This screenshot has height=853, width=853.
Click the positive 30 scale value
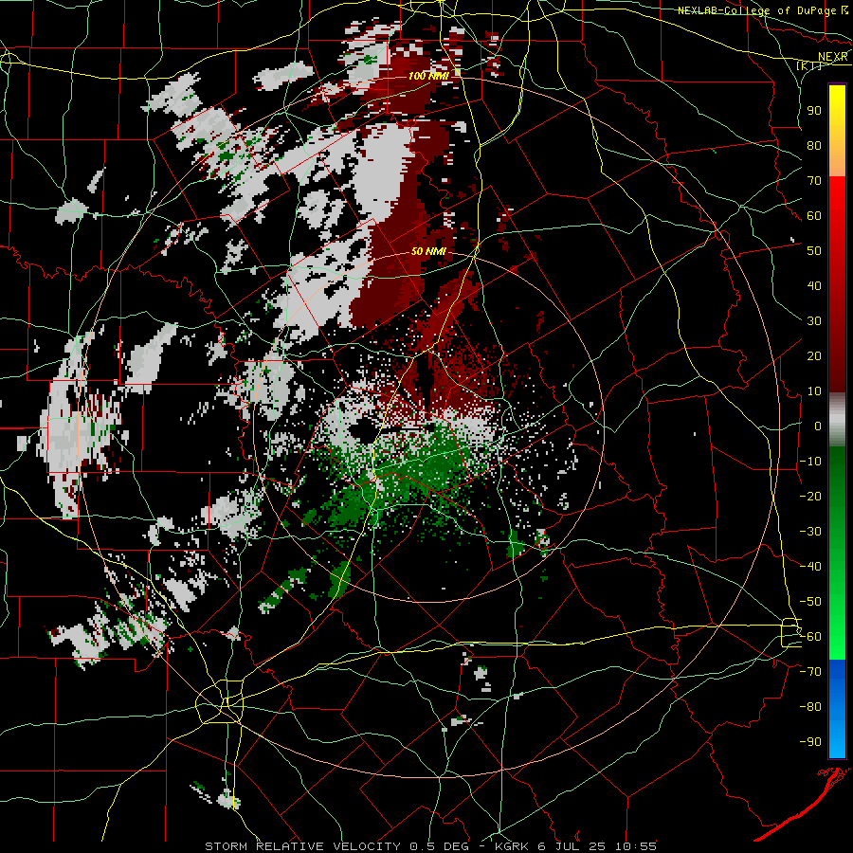pyautogui.click(x=814, y=321)
